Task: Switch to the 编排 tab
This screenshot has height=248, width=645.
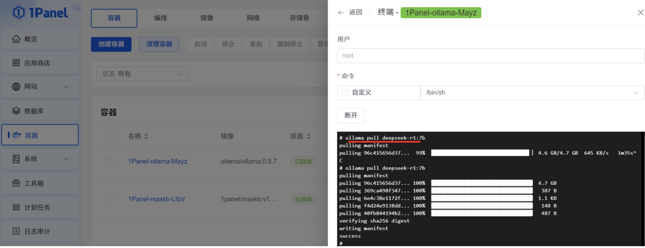Action: [160, 18]
